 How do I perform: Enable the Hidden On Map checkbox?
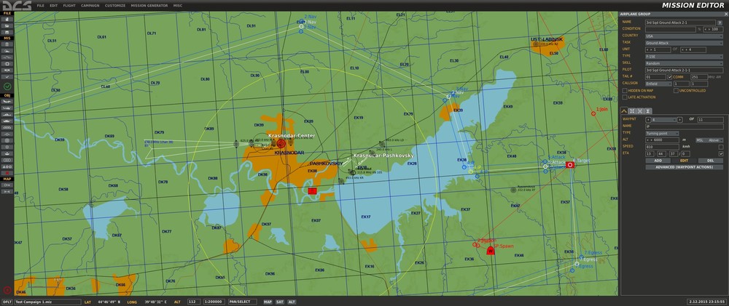pyautogui.click(x=625, y=91)
